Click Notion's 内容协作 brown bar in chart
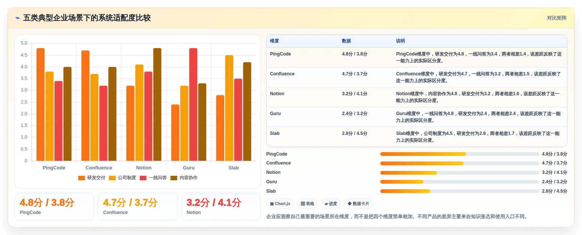The width and height of the screenshot is (582, 235). coord(157,105)
